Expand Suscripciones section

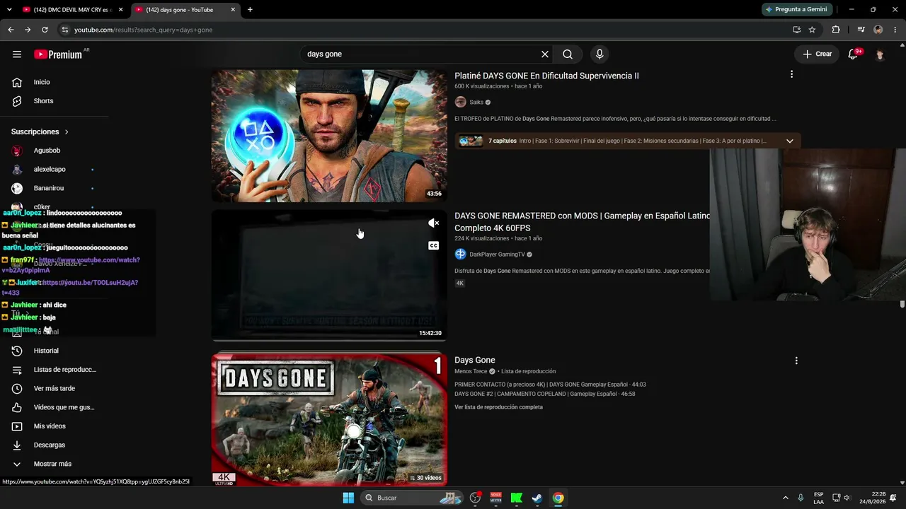click(x=40, y=131)
